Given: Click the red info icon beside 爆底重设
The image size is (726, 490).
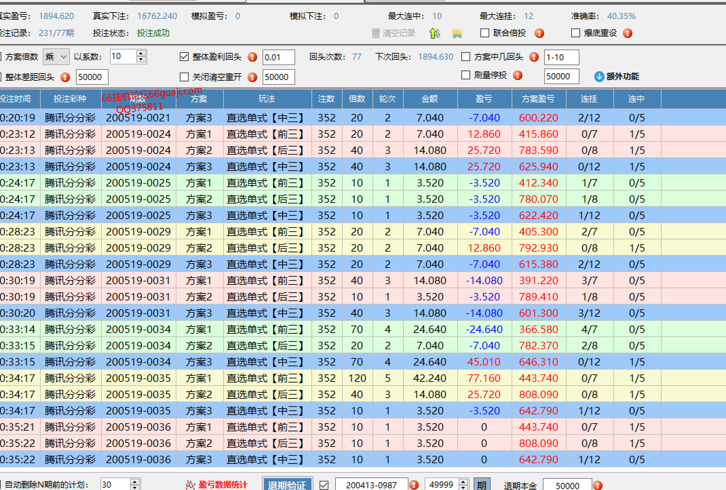Looking at the screenshot, I should [x=628, y=33].
